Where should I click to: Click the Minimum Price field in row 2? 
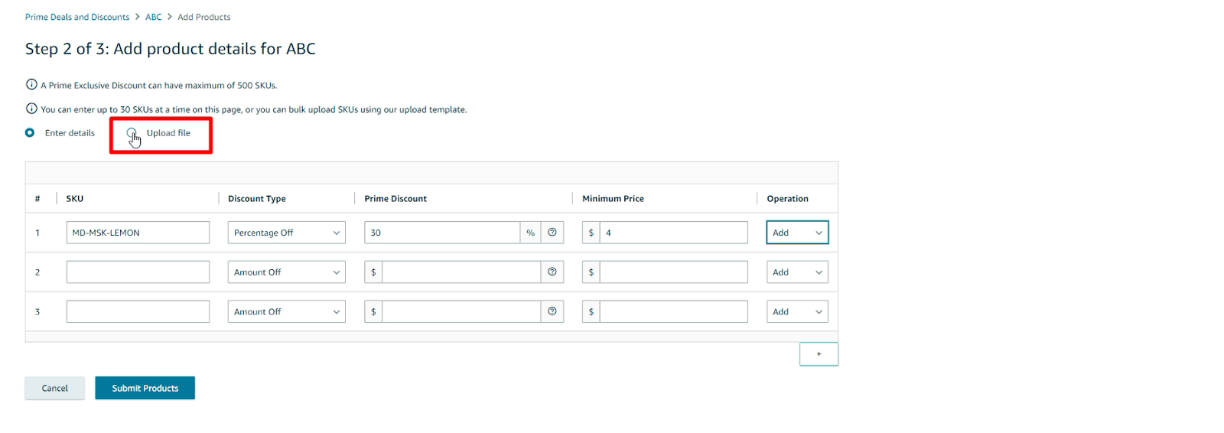(x=673, y=272)
